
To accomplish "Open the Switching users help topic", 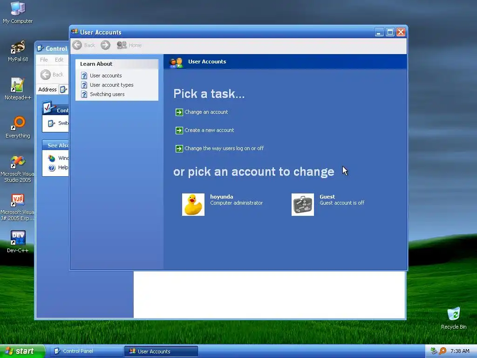I will click(107, 94).
